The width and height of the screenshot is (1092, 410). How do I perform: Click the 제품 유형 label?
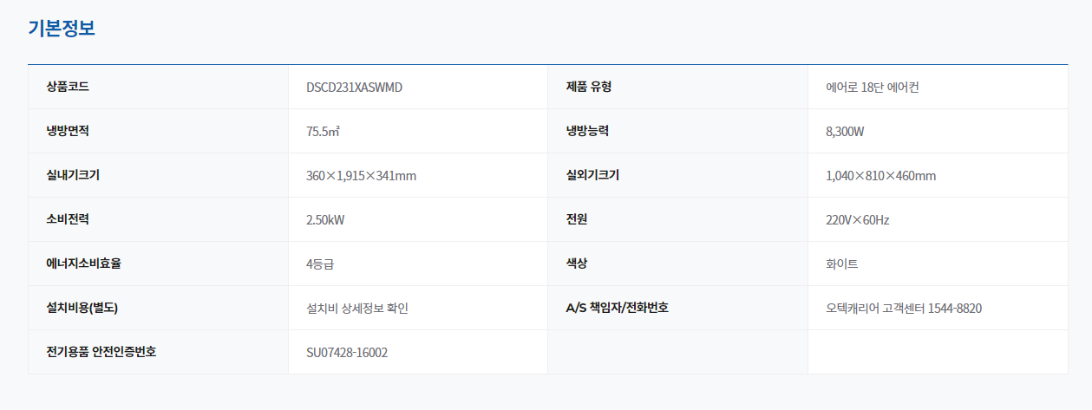589,87
